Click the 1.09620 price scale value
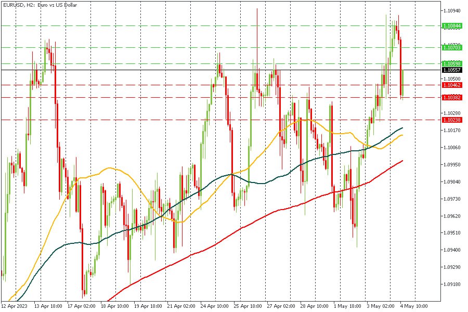Viewport: 468px width, 312px height. tap(452, 216)
